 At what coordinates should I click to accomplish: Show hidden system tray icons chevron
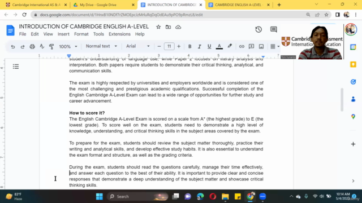pyautogui.click(x=291, y=196)
